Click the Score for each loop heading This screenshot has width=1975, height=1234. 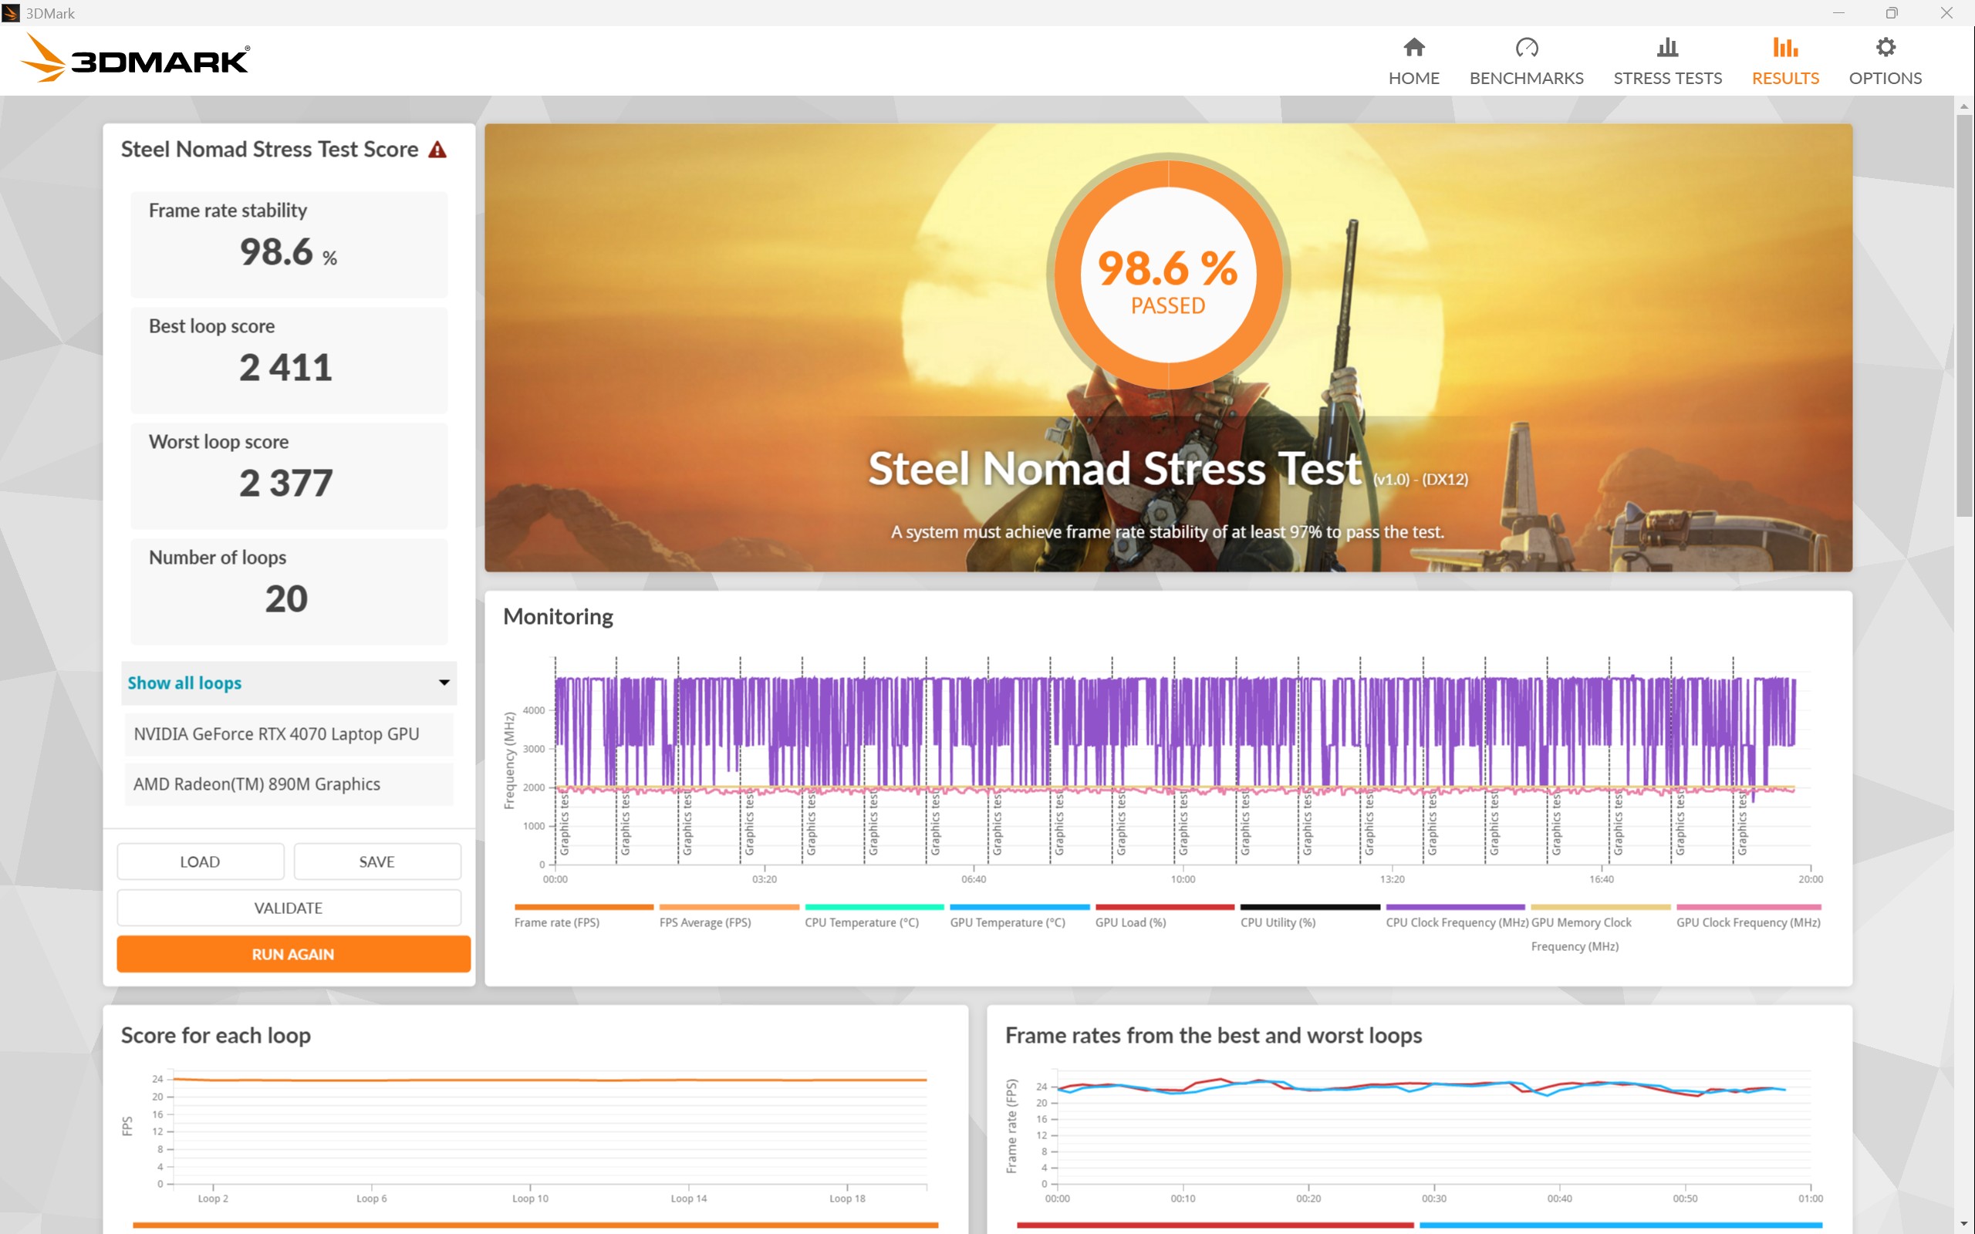coord(215,1035)
